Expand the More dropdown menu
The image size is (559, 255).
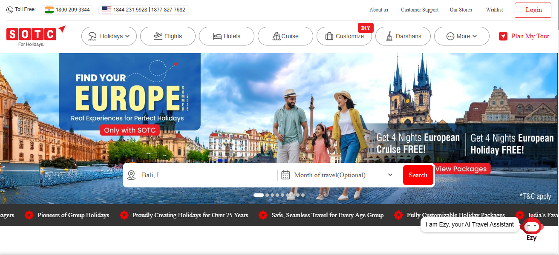click(x=461, y=37)
